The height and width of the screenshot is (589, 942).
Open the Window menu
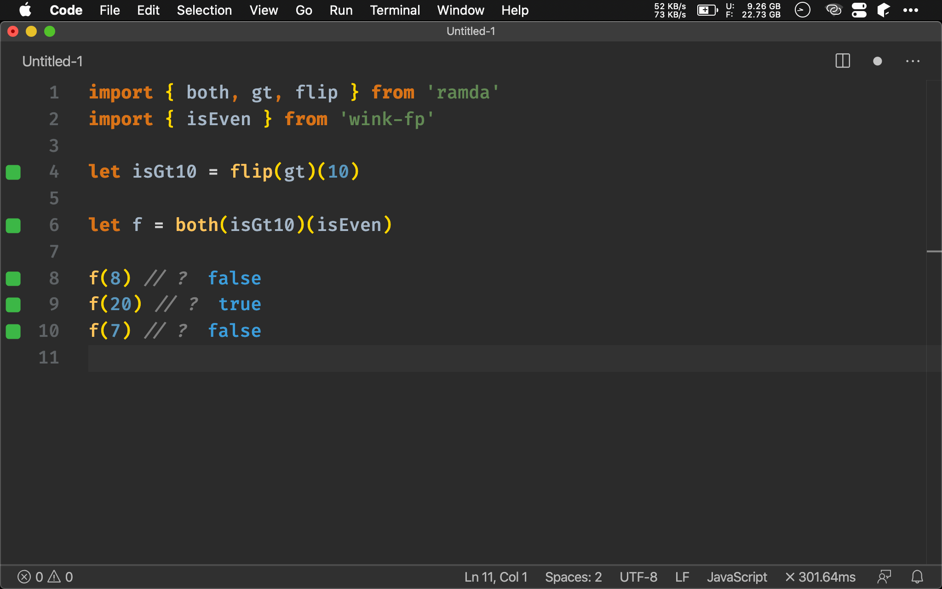460,10
